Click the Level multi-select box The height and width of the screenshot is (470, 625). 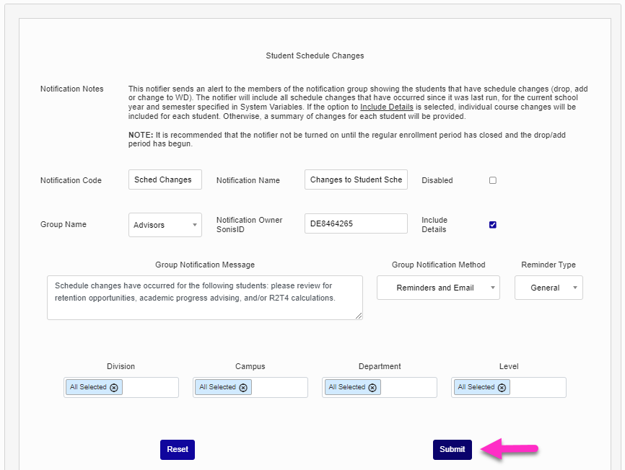[x=537, y=387]
